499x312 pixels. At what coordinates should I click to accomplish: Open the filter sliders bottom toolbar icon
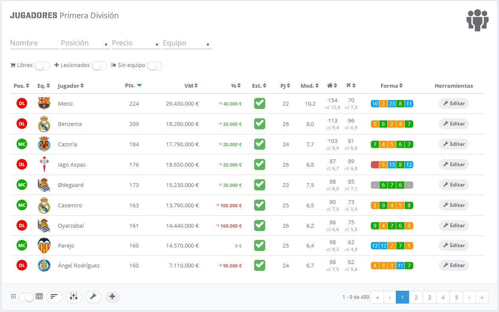pos(74,297)
